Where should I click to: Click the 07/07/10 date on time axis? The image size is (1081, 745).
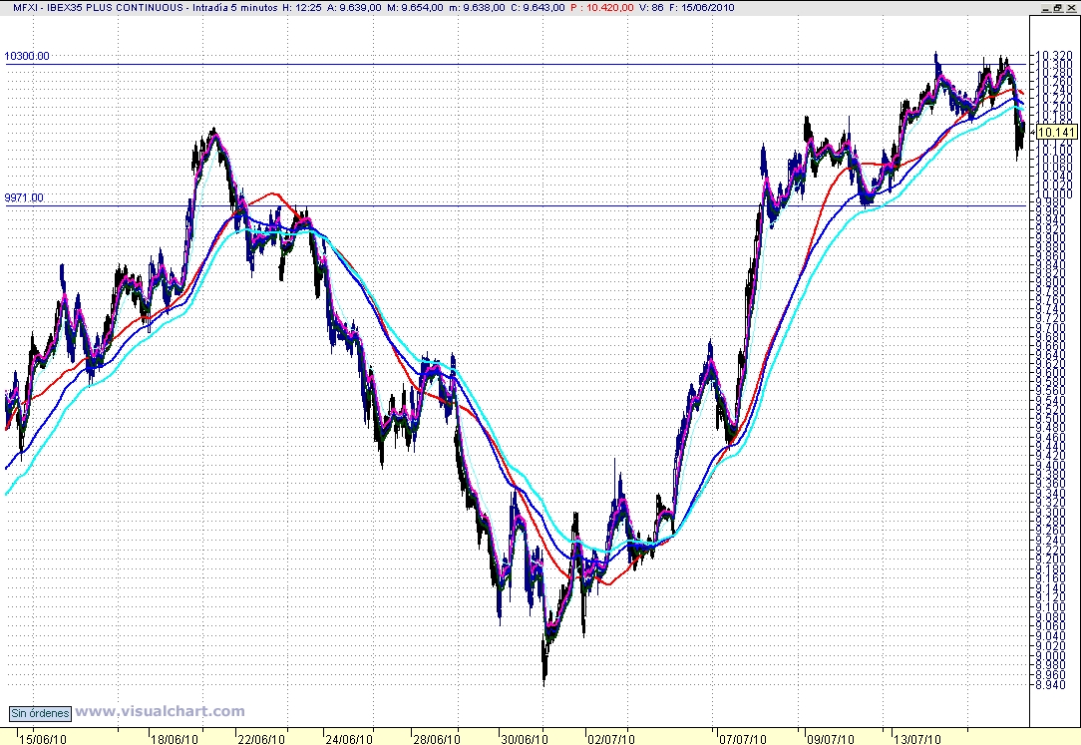coord(743,739)
